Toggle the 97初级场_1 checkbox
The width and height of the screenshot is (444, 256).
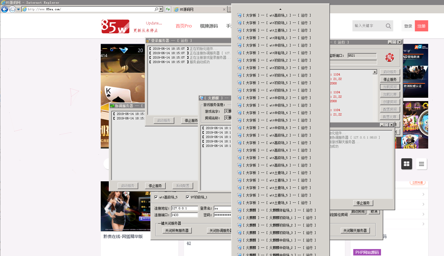pyautogui.click(x=188, y=197)
